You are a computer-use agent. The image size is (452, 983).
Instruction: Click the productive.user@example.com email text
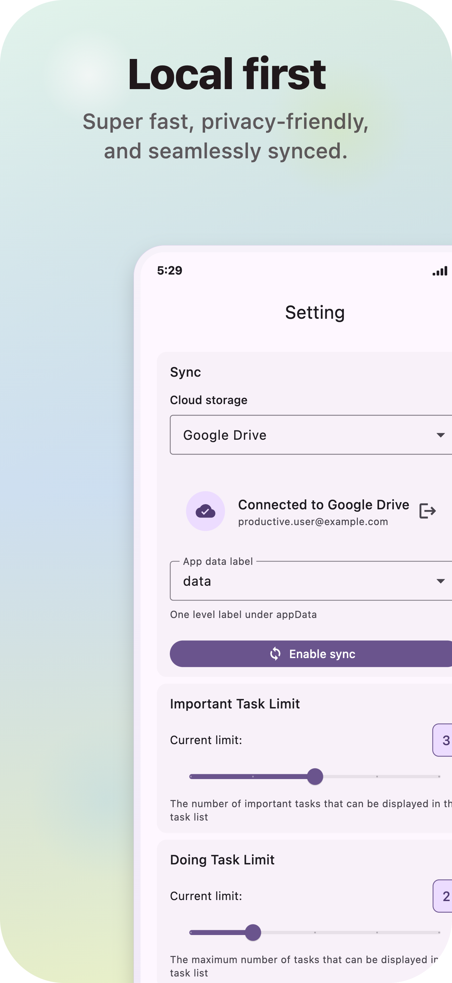(313, 522)
